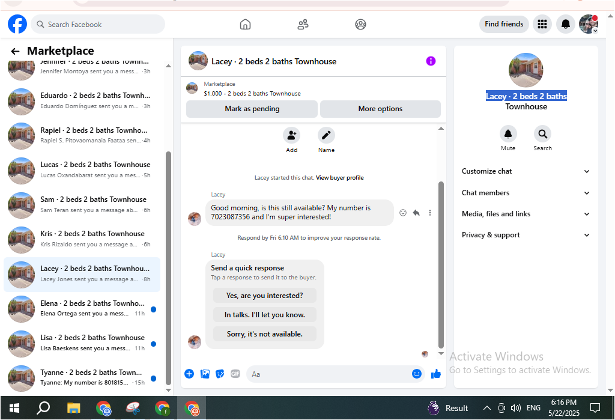
Task: Open Tyanne unread conversation
Action: 82,378
